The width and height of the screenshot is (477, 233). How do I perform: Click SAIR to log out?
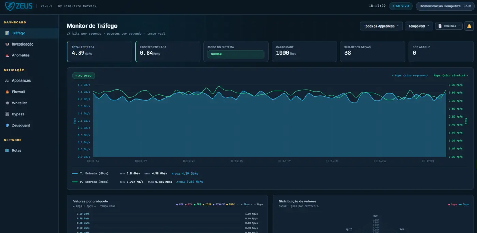pos(467,6)
